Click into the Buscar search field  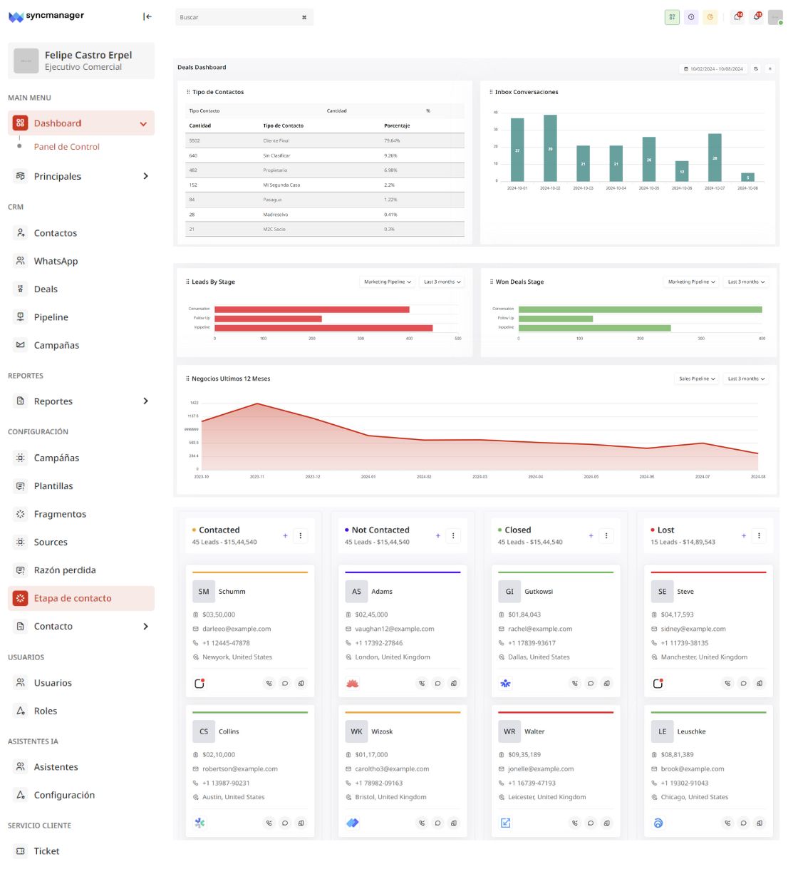(x=235, y=17)
